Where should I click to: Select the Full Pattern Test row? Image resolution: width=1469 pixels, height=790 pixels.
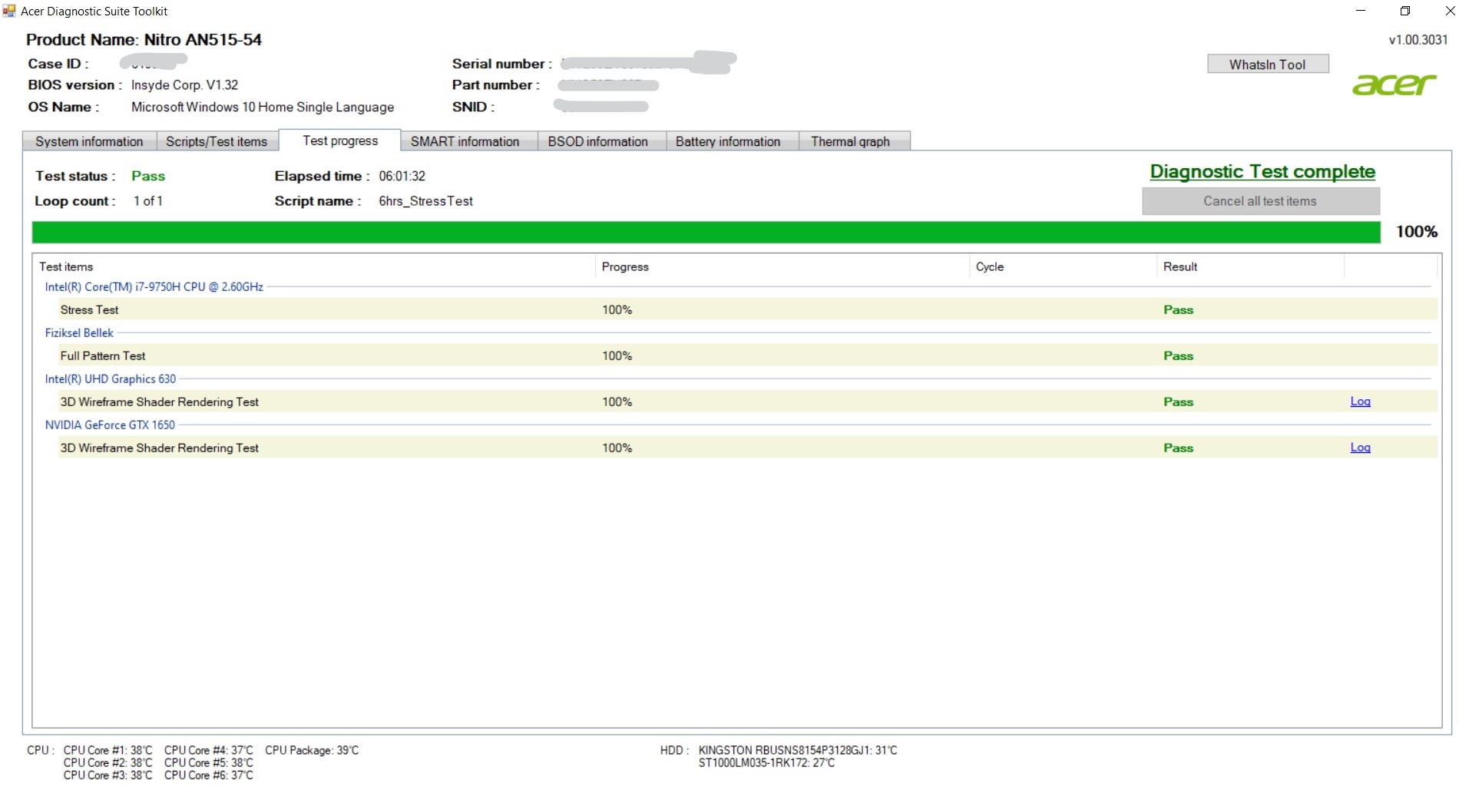747,355
